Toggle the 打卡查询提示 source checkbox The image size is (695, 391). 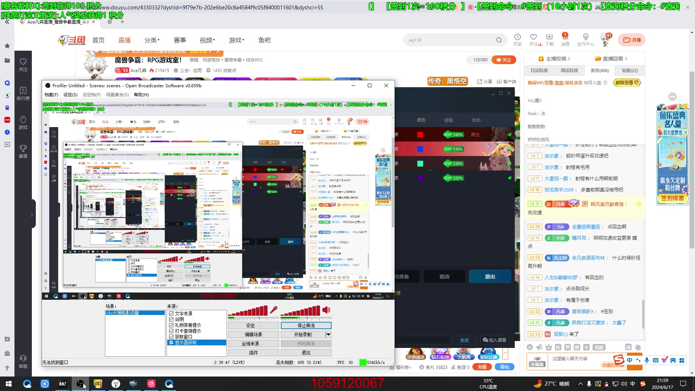(x=171, y=331)
